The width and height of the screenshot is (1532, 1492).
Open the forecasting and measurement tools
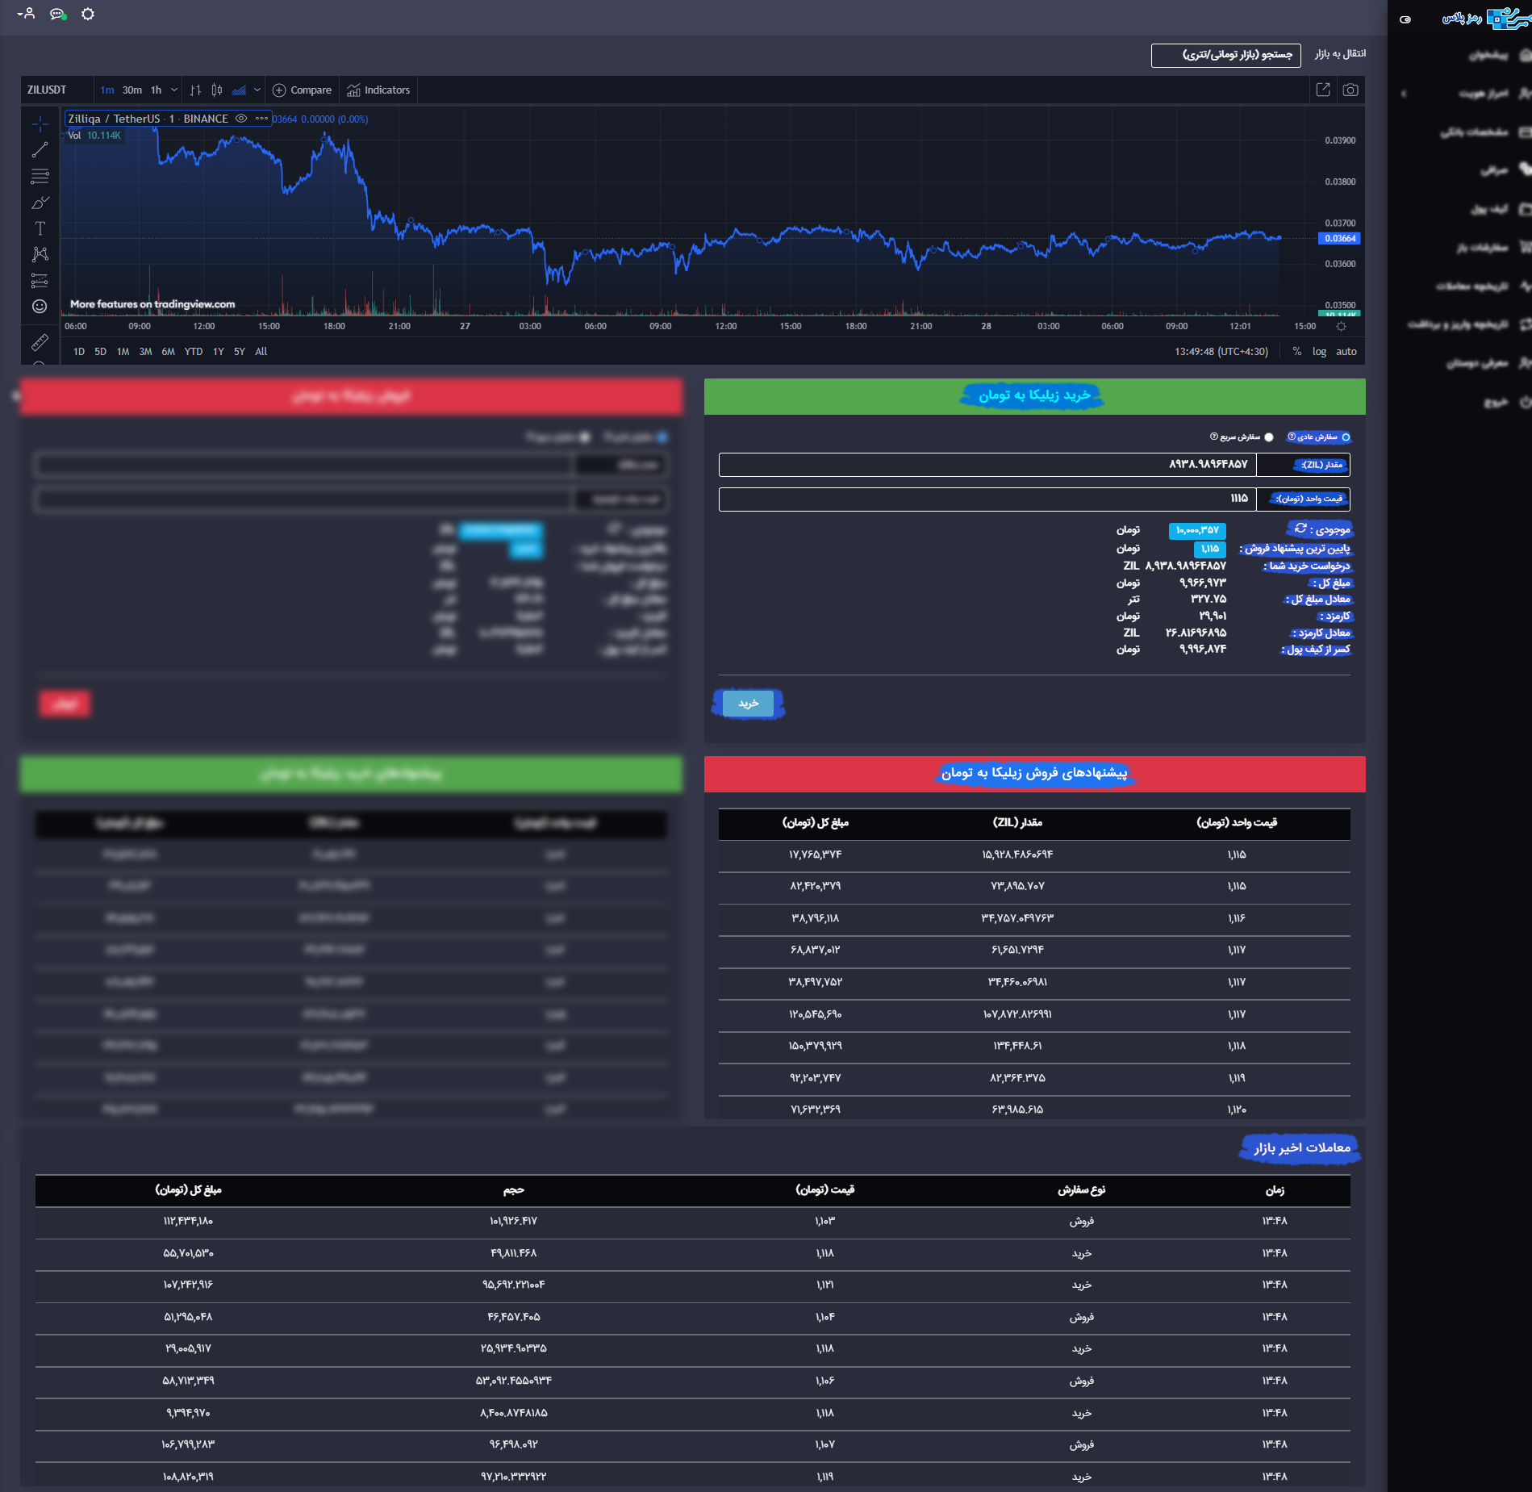(40, 280)
